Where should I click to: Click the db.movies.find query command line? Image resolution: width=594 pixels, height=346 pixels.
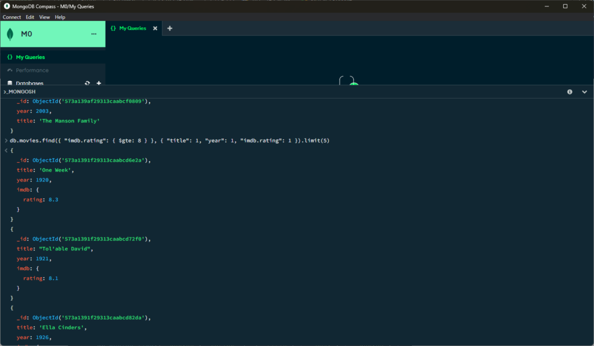tap(170, 141)
